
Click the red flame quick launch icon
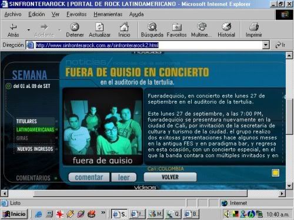click(x=91, y=214)
